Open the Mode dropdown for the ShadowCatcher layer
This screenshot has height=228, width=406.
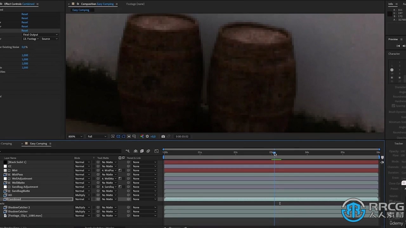(82, 212)
